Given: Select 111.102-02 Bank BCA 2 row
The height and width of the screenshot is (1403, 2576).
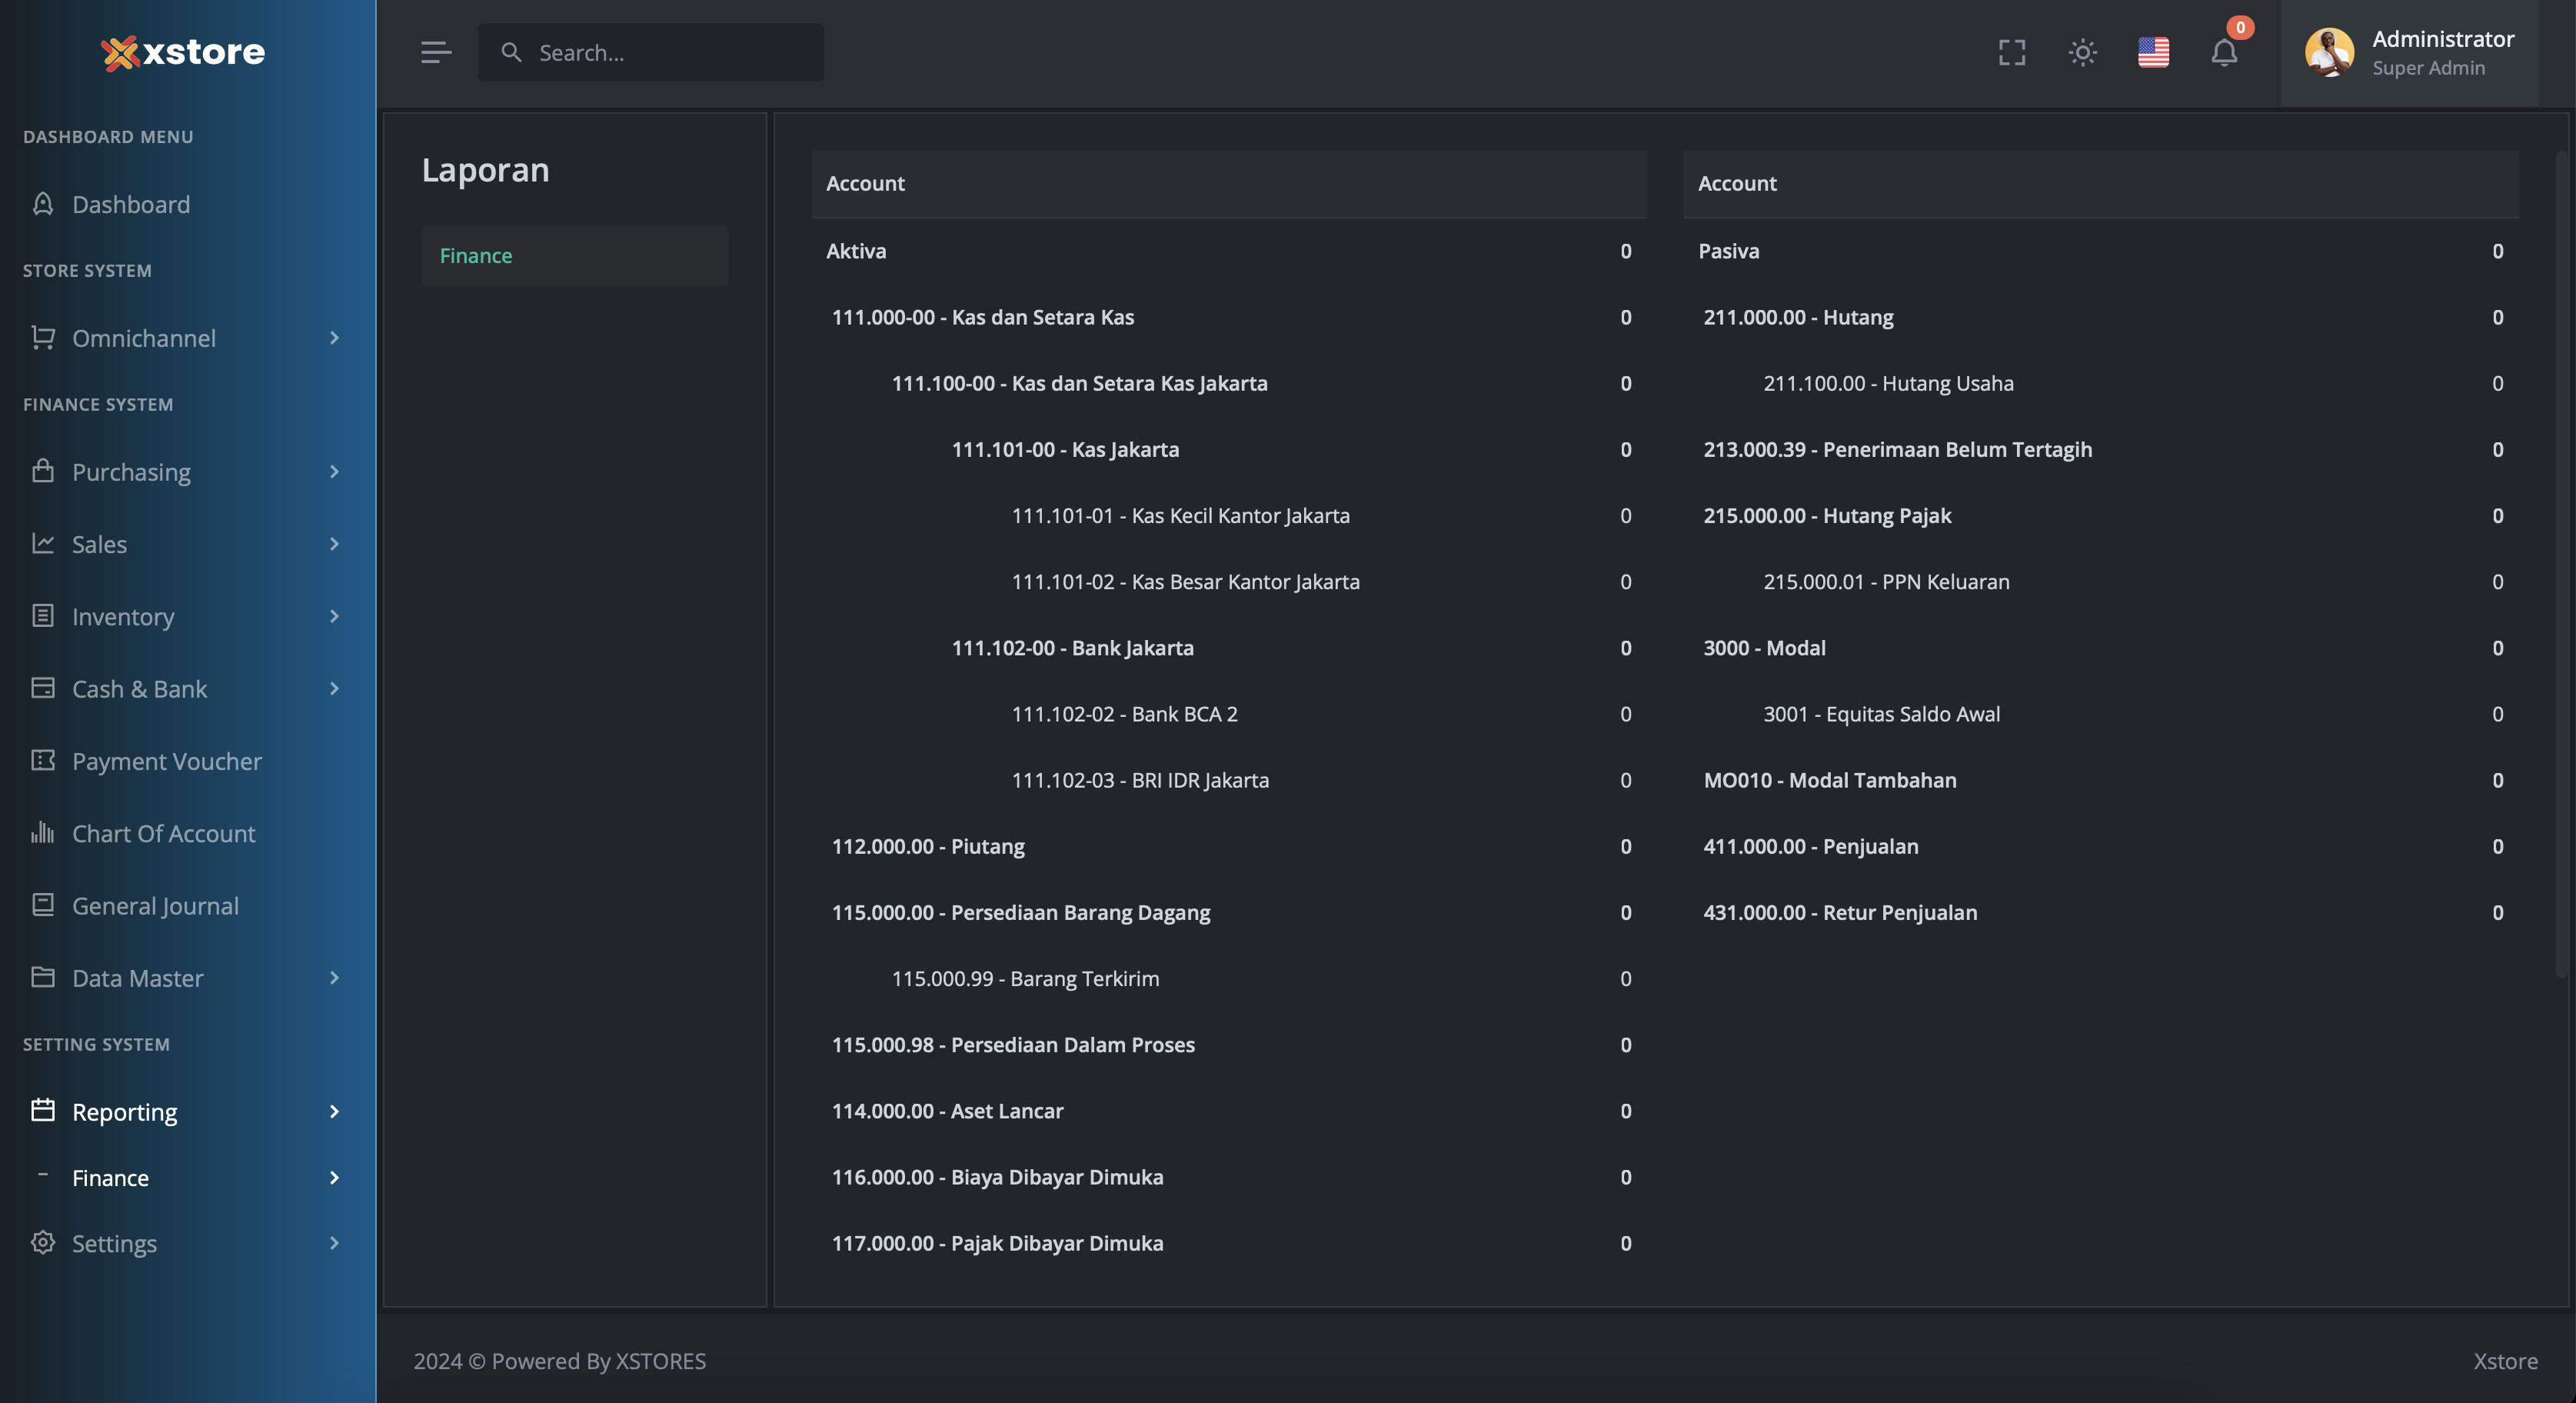Looking at the screenshot, I should (1229, 714).
